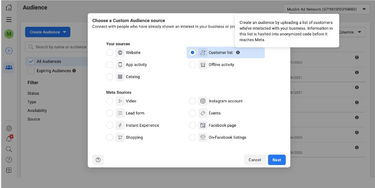Click the On-Facebook listings label
The width and height of the screenshot is (375, 188).
click(x=227, y=137)
